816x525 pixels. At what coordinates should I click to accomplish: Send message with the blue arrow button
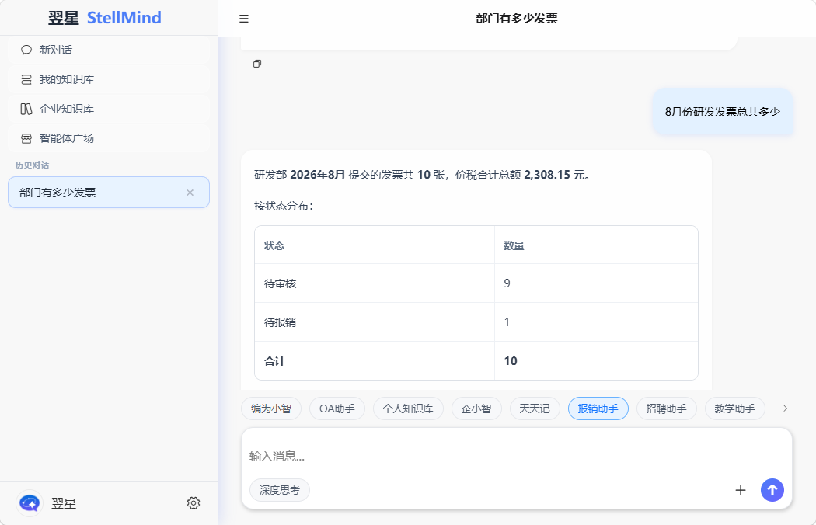[x=772, y=490]
